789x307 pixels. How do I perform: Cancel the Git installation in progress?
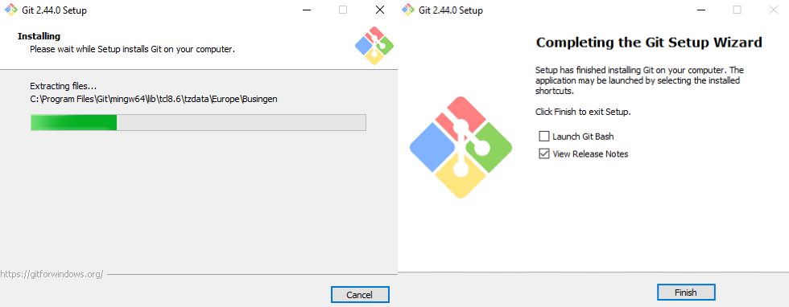(360, 294)
